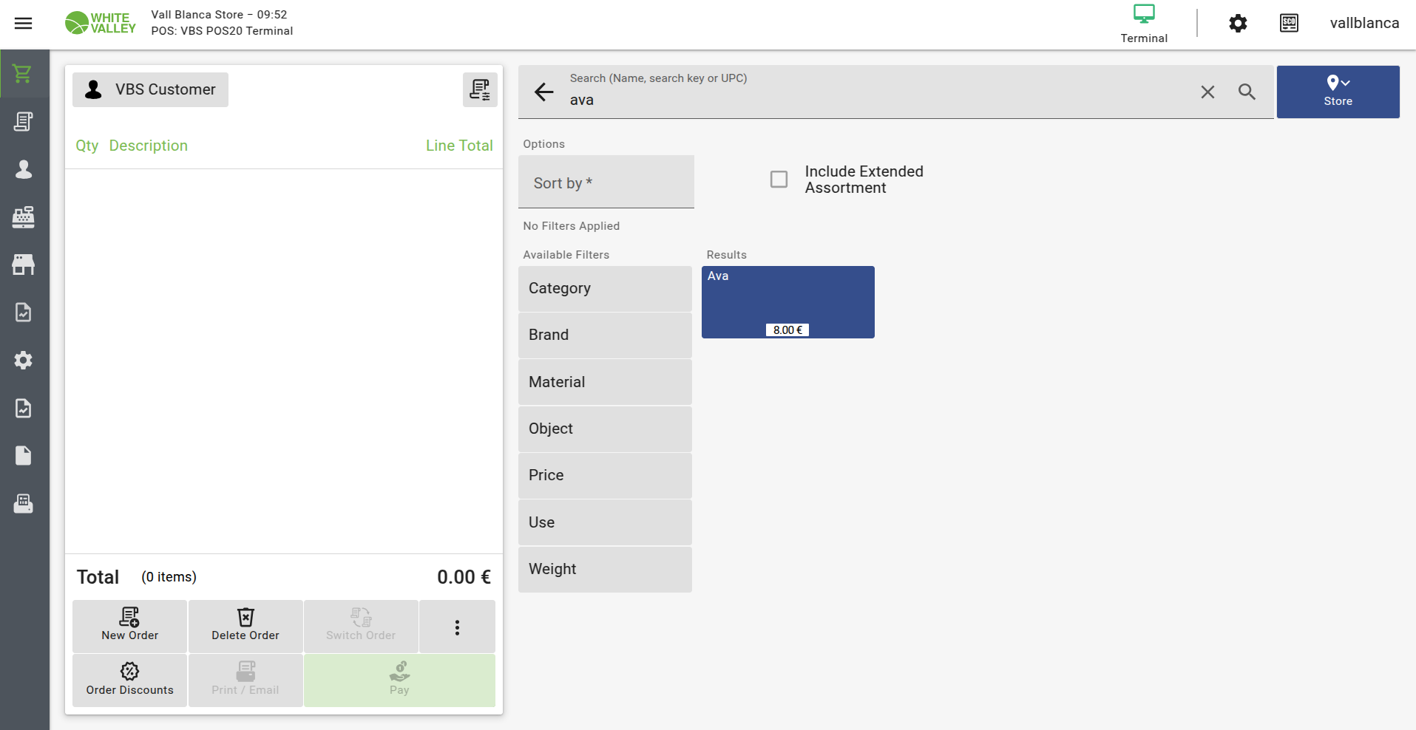Click the New Order button

(x=130, y=626)
